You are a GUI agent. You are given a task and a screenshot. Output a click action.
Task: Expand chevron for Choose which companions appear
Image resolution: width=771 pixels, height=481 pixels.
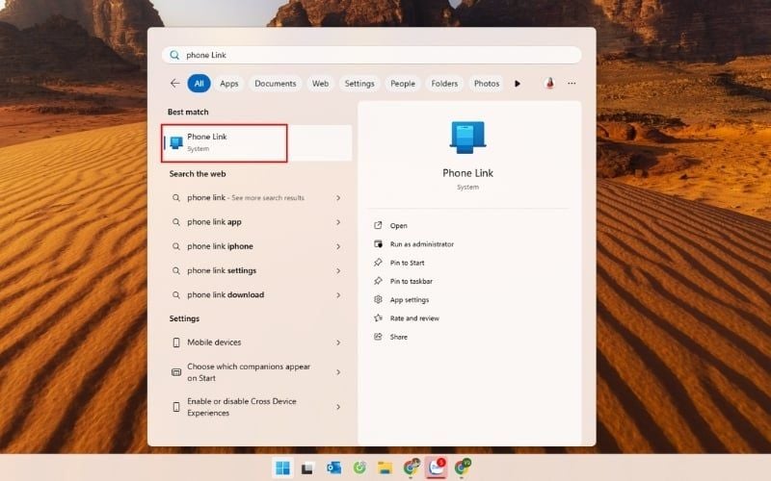click(338, 372)
